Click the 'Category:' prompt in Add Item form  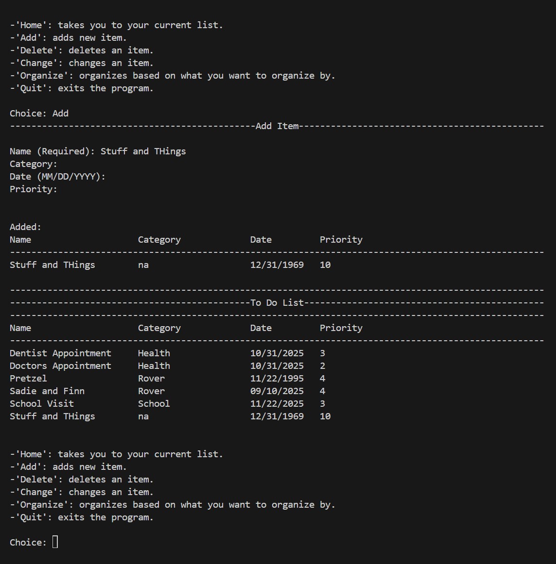pos(33,164)
